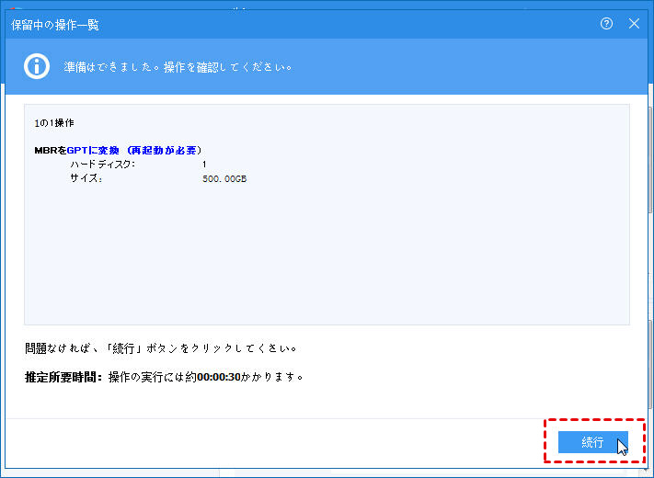Close the 保留中の操作一覧 dialog
Screen dimensions: 654x478
pos(634,24)
